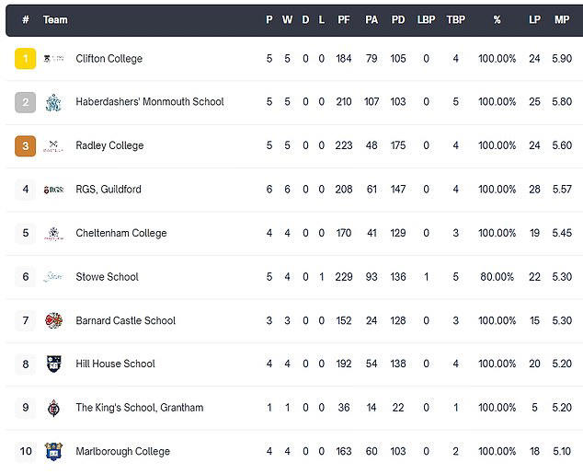Click the Radley College crest icon

[x=53, y=145]
